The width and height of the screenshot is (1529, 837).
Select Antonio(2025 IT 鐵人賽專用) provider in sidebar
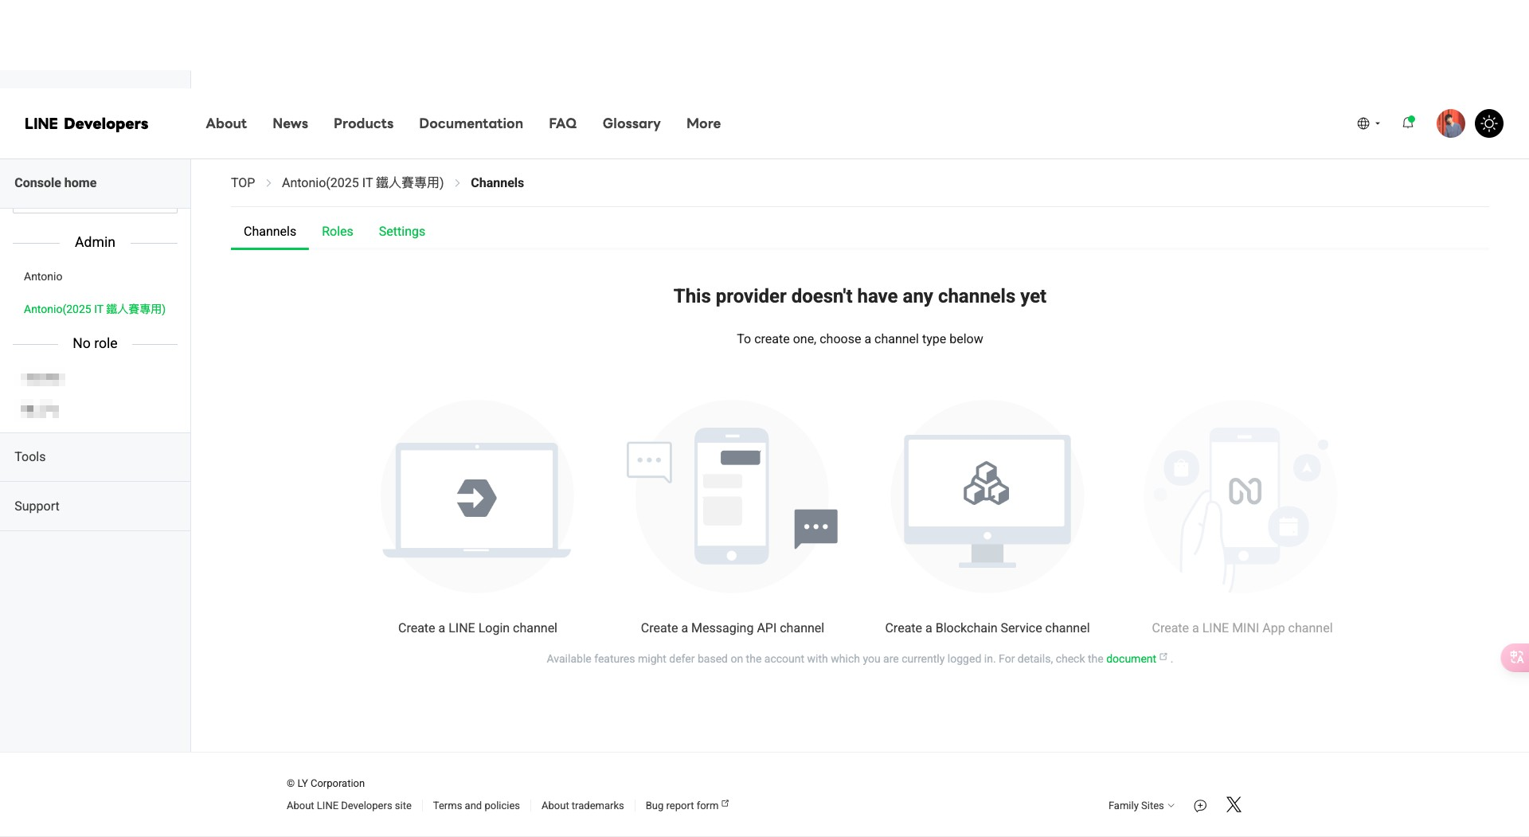pos(95,309)
